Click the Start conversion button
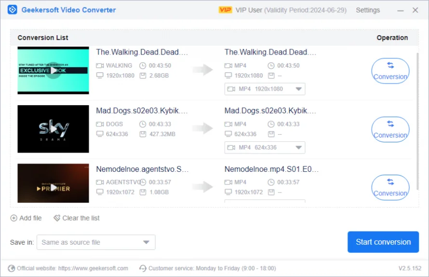The image size is (429, 277). point(383,242)
